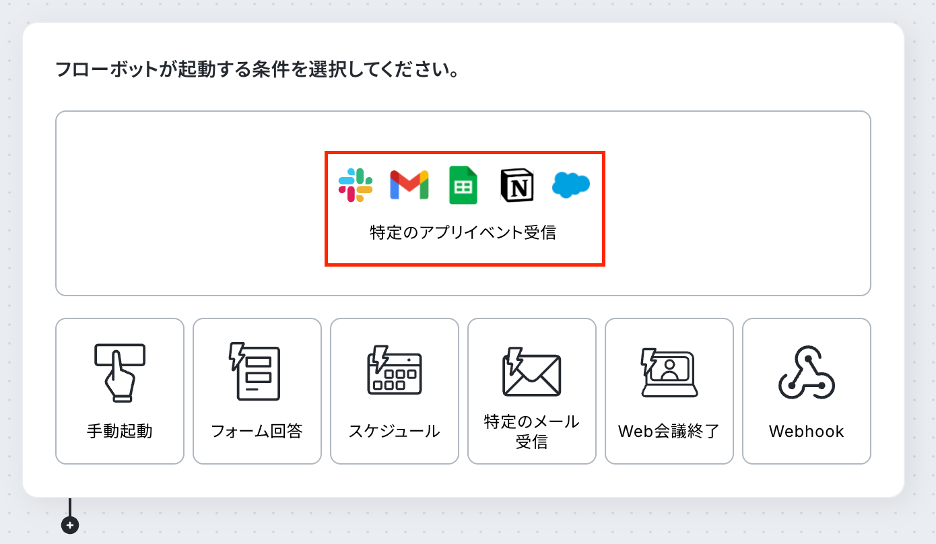Image resolution: width=936 pixels, height=544 pixels.
Task: Click the Slack logo icon
Action: coord(356,185)
